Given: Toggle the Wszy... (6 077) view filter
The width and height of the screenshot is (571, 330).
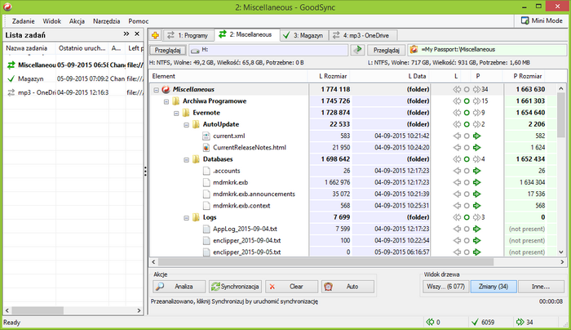Looking at the screenshot, I should [446, 287].
